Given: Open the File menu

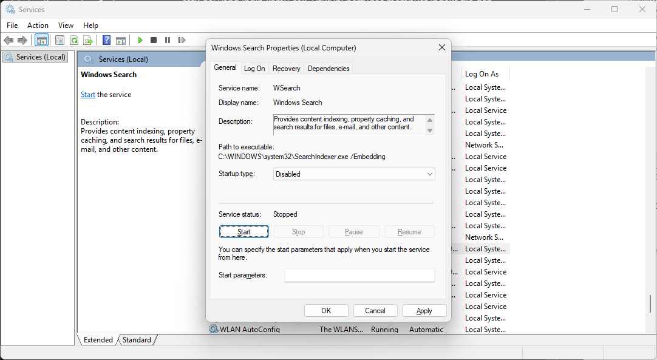Looking at the screenshot, I should coord(12,25).
